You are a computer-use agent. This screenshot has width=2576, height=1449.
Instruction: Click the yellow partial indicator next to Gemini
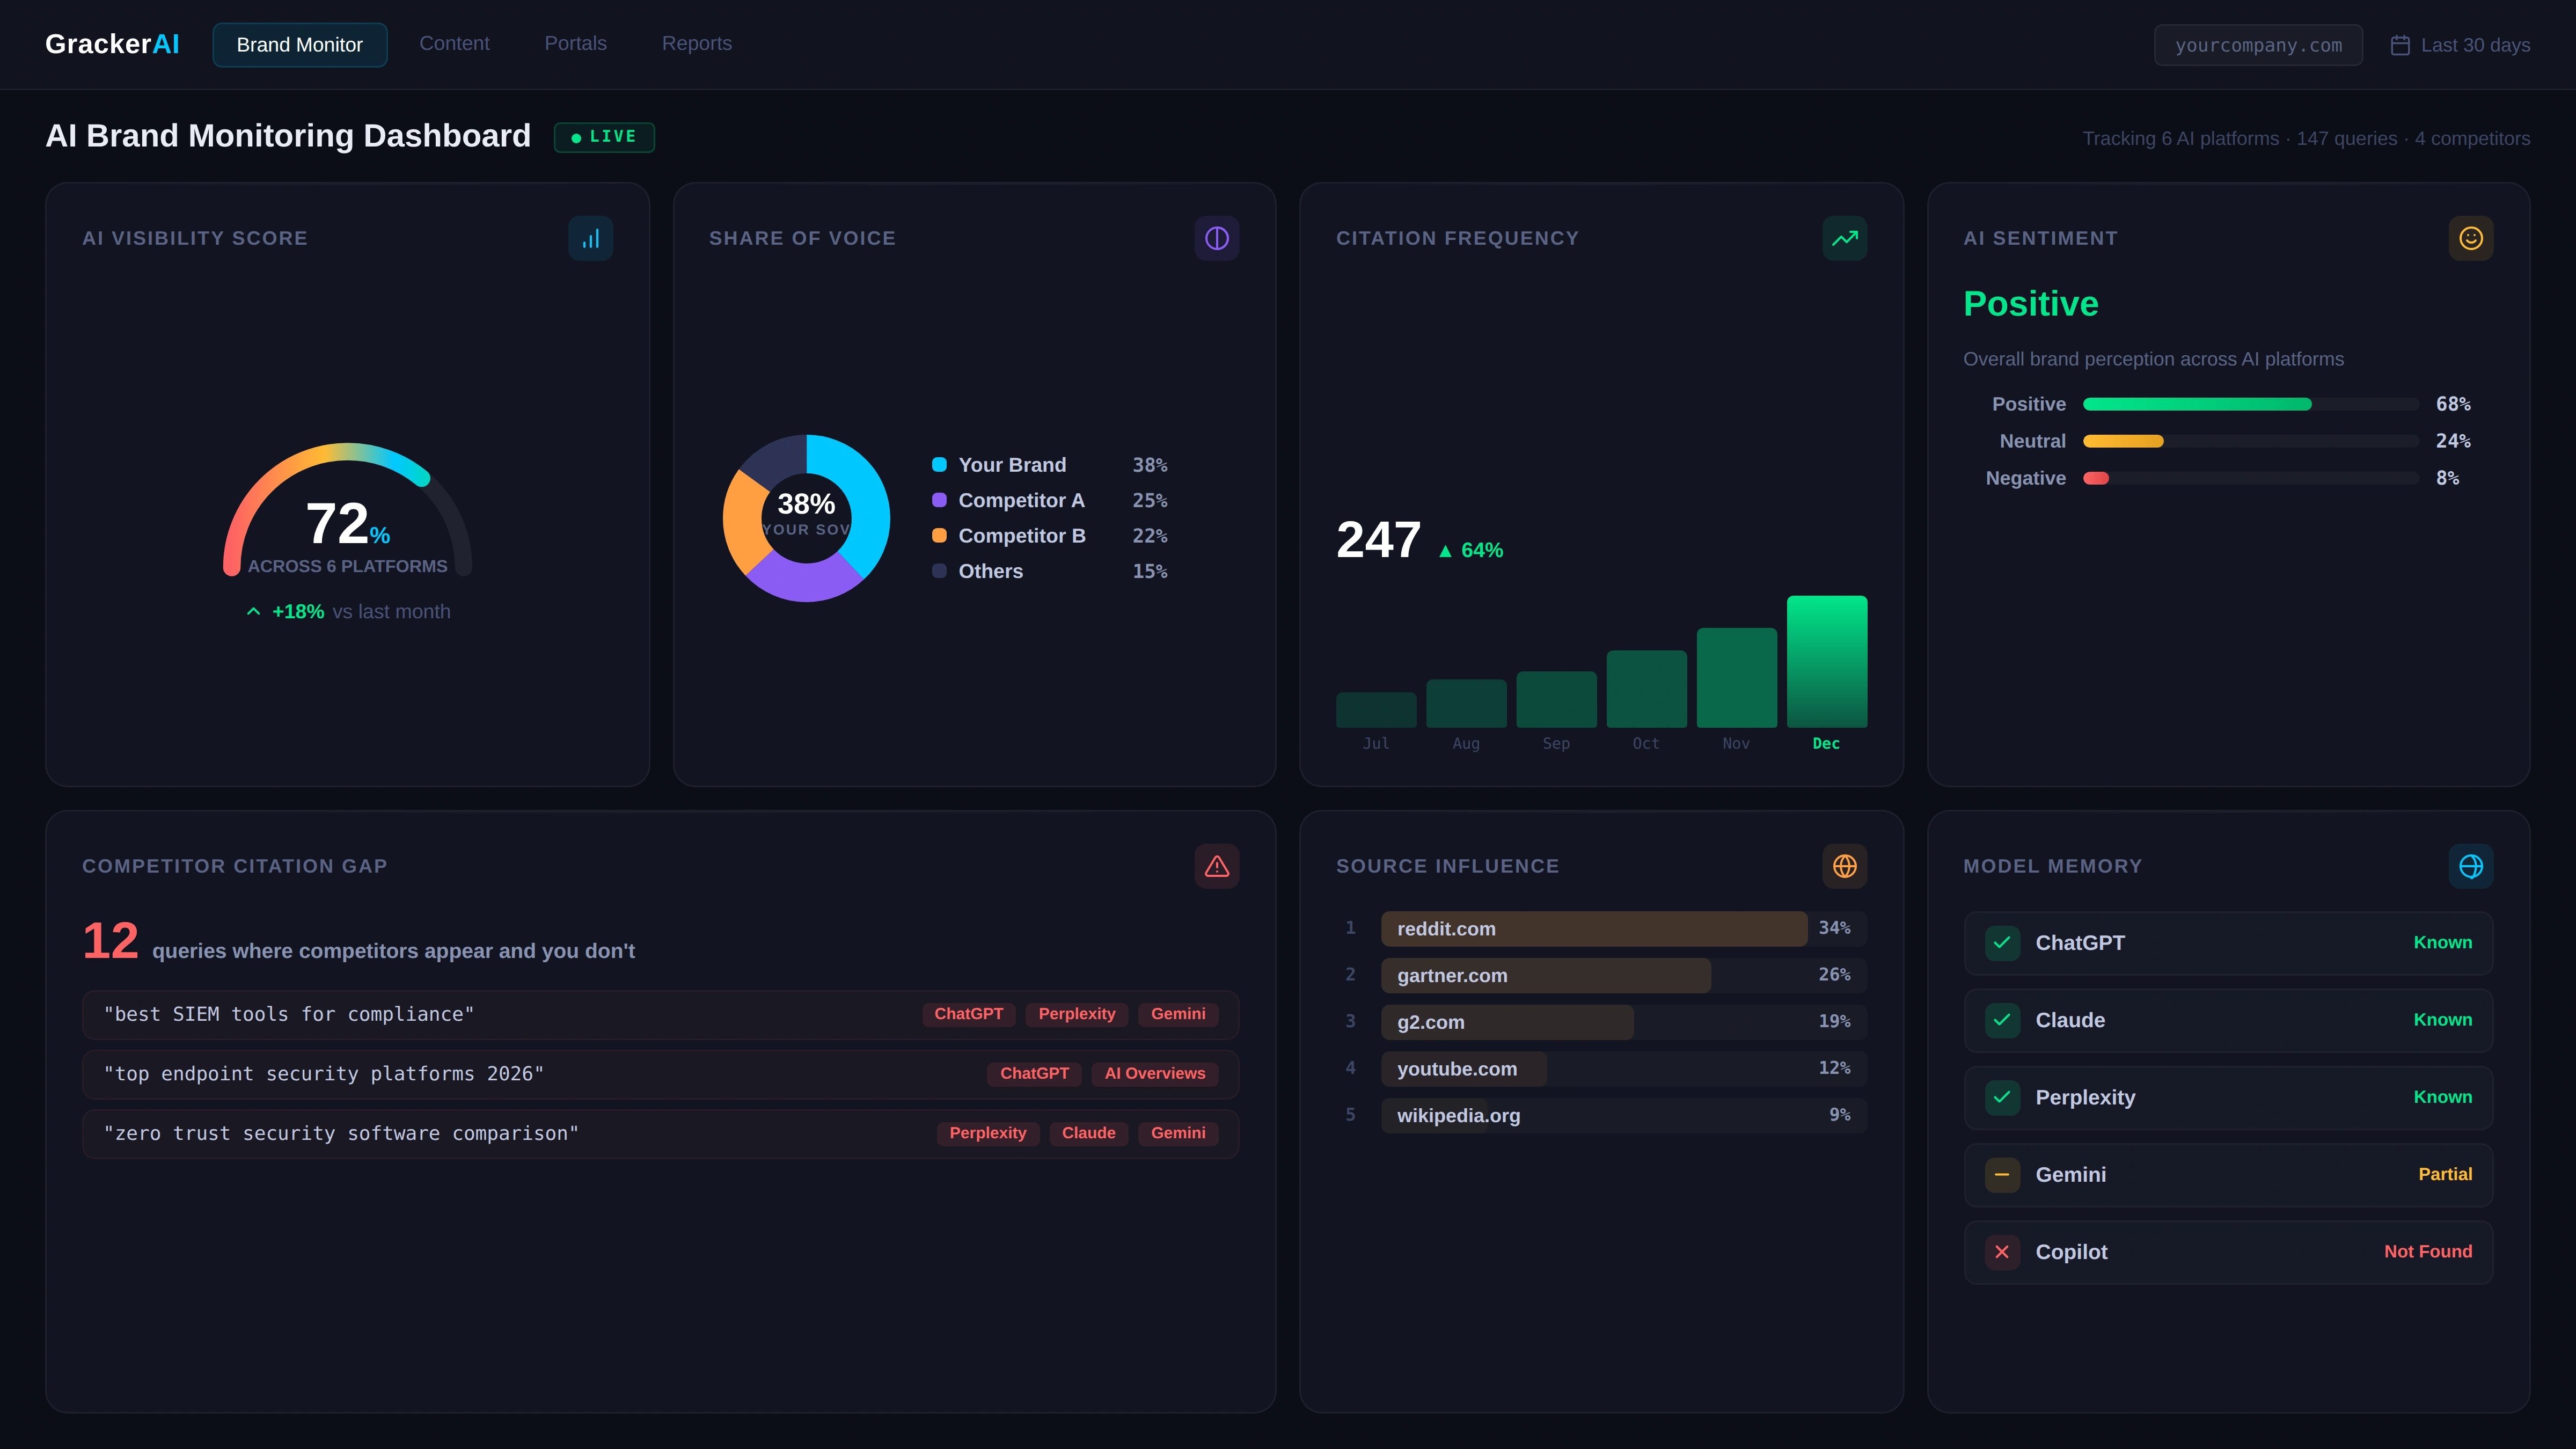[2002, 1175]
